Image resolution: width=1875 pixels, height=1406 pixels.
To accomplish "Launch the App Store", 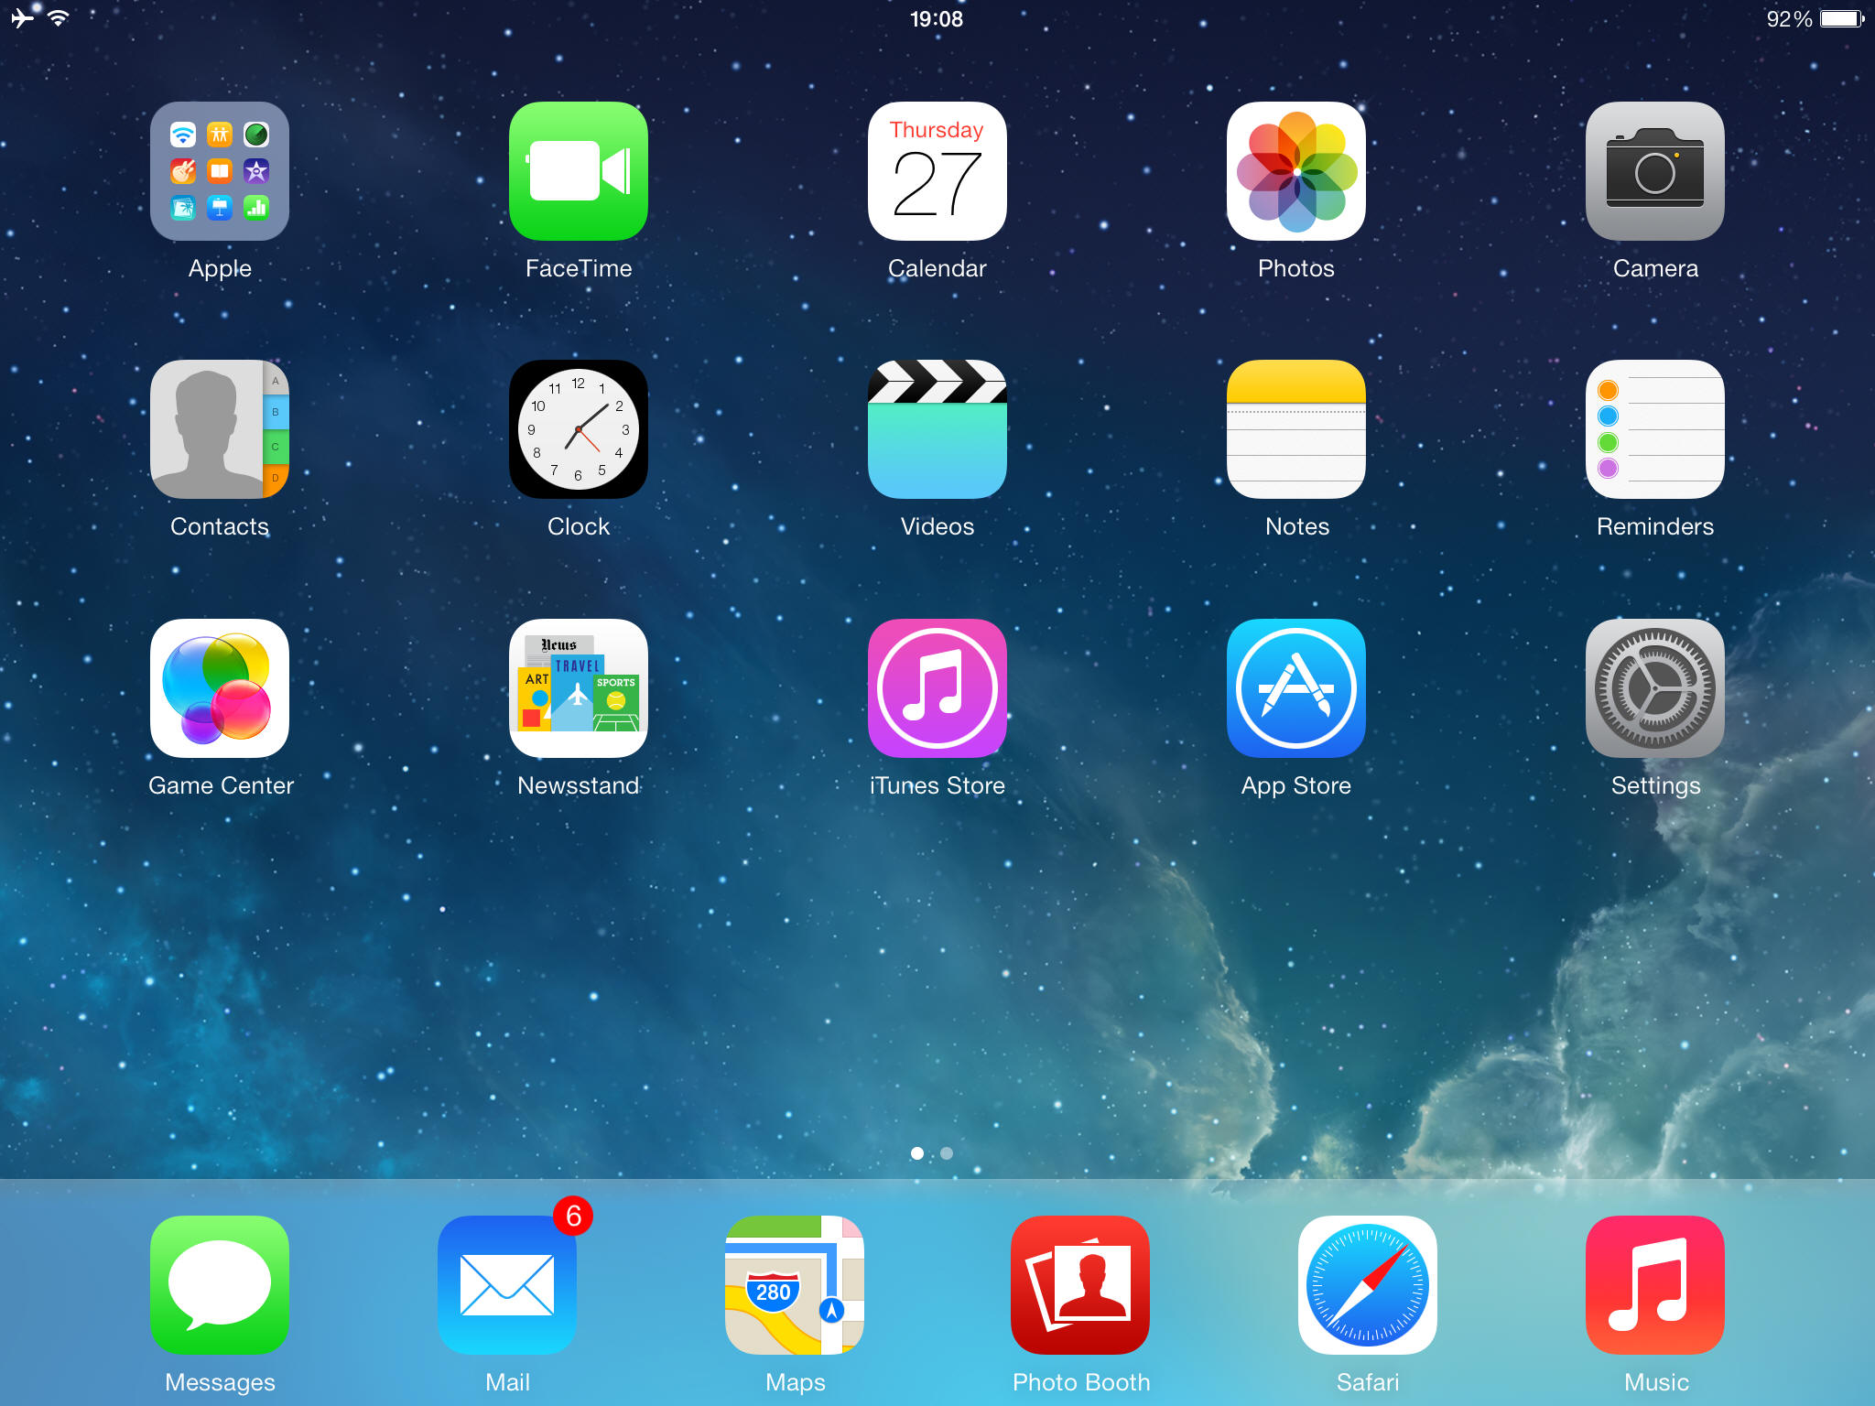I will pyautogui.click(x=1295, y=688).
